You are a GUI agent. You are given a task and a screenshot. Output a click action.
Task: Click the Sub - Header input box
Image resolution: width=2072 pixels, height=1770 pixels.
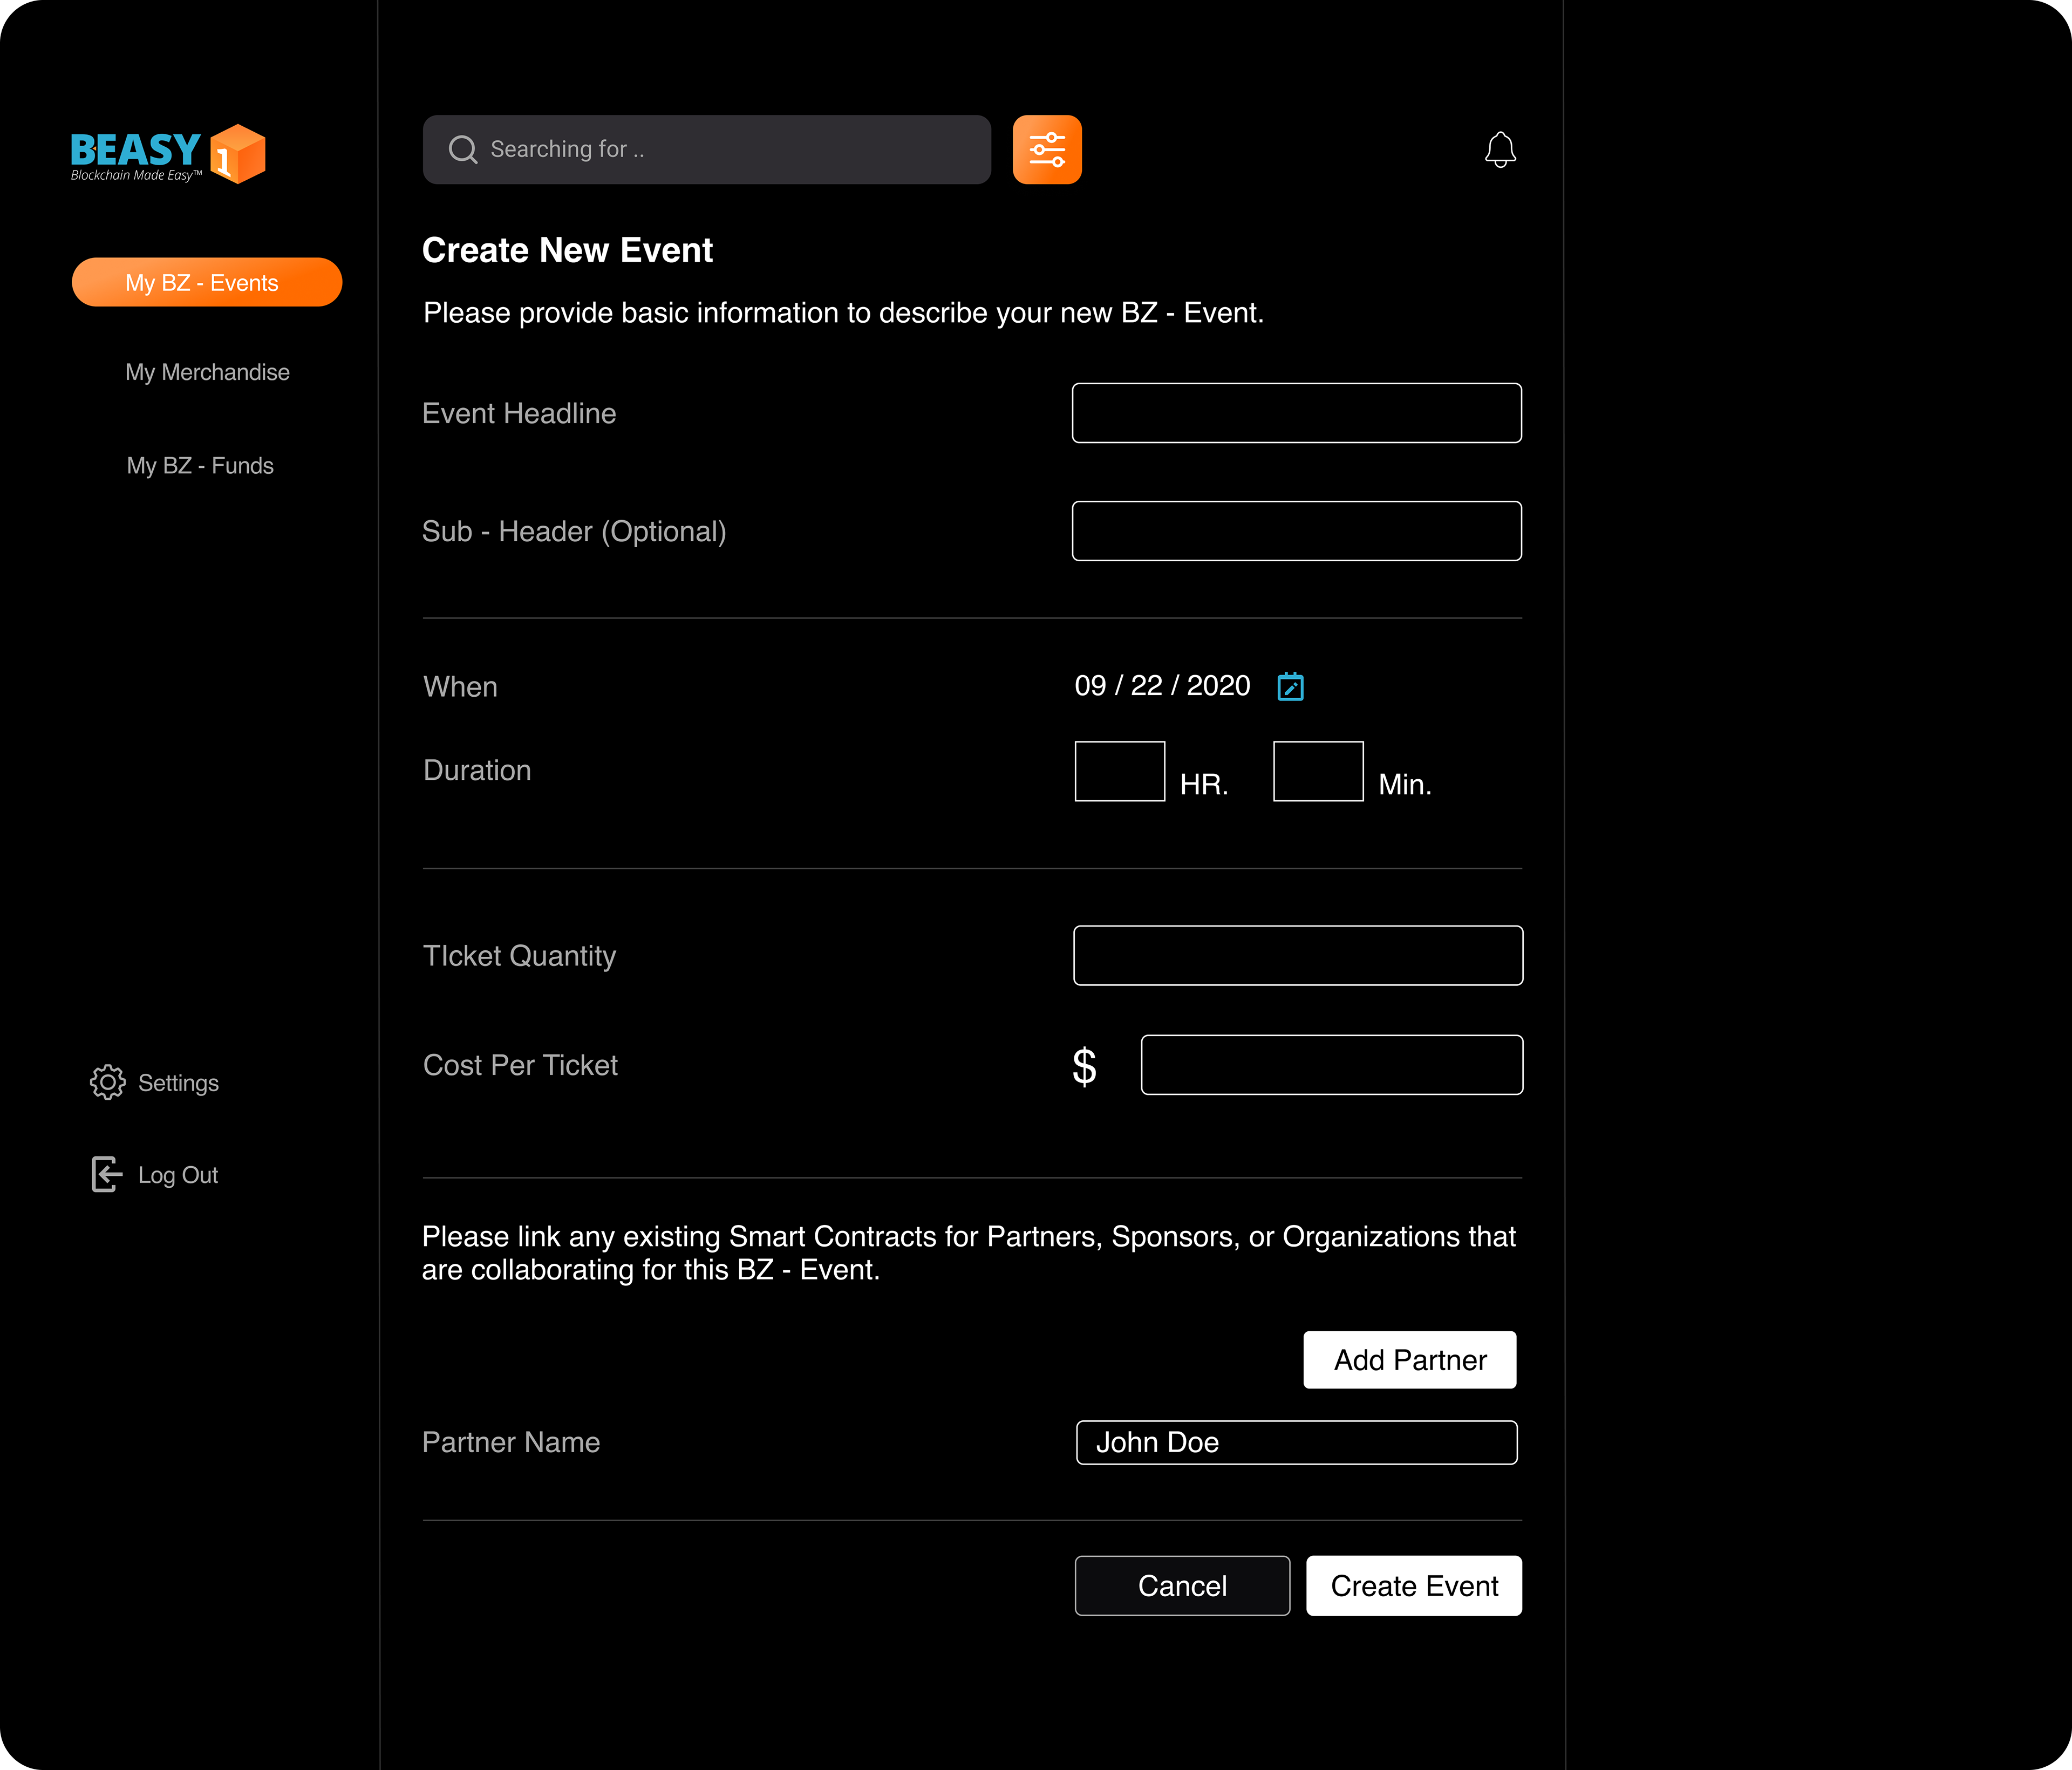1297,531
